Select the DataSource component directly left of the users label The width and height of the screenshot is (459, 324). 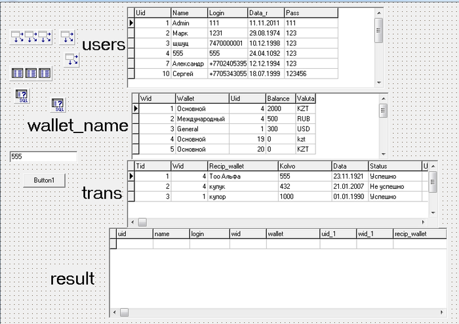[x=68, y=37]
